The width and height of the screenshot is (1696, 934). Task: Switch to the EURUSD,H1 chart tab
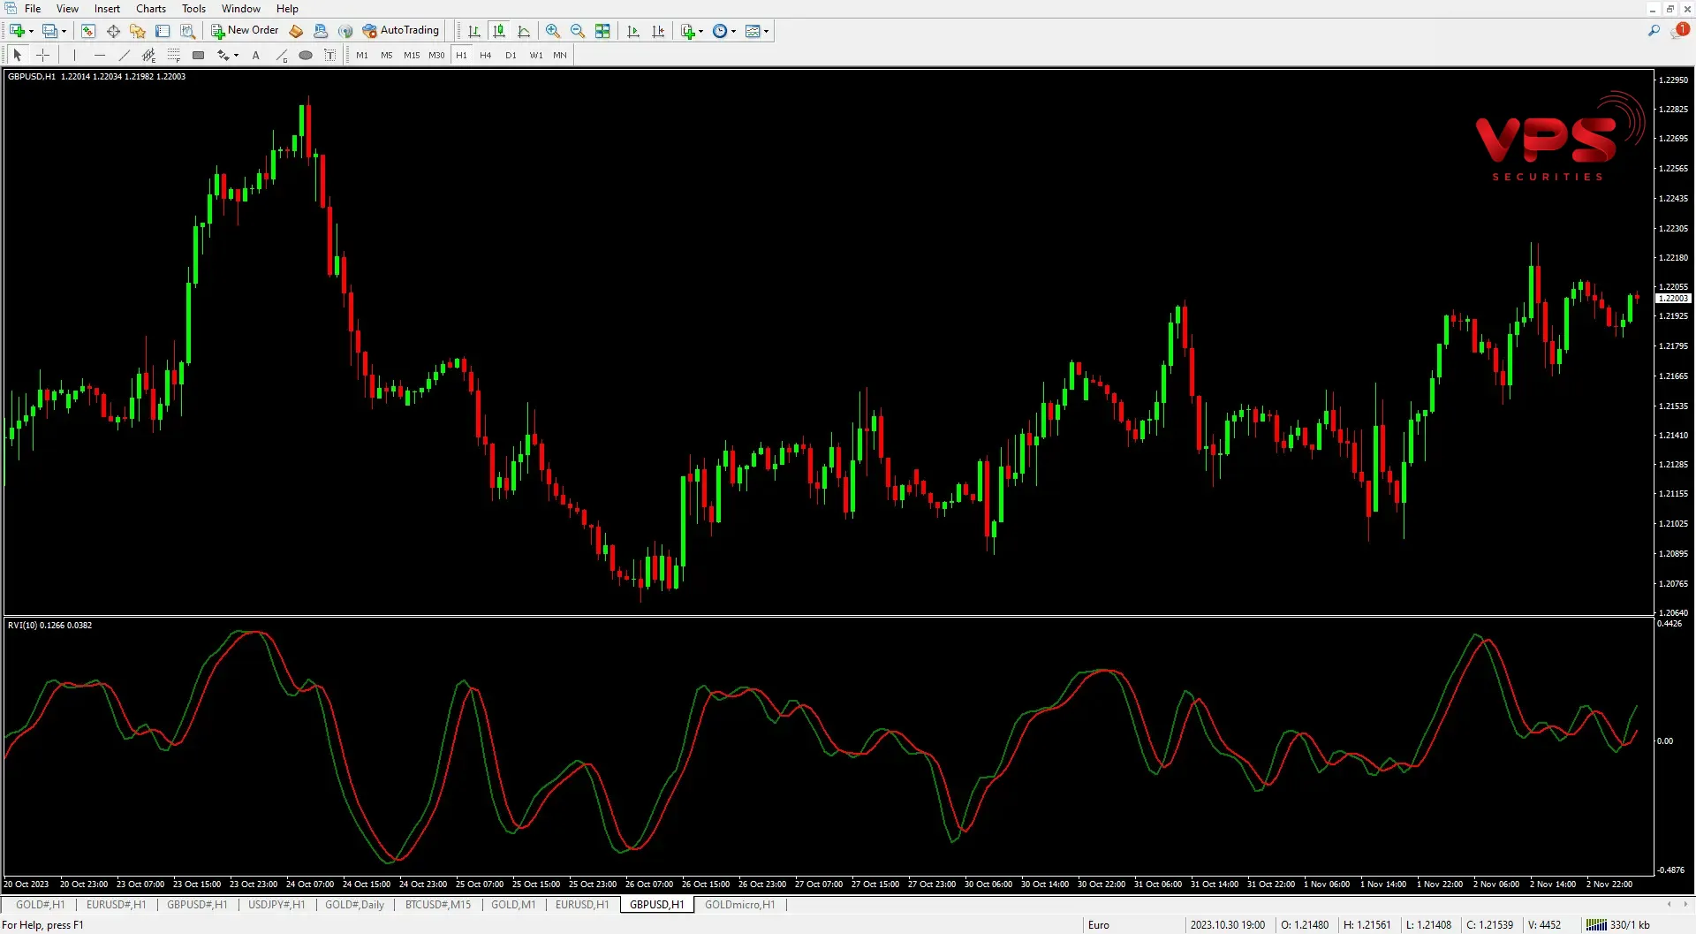pyautogui.click(x=581, y=904)
